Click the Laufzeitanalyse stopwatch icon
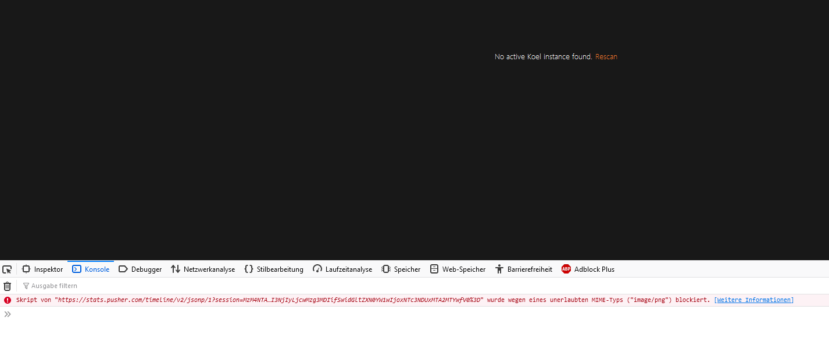Viewport: 829px width, 349px height. (317, 269)
